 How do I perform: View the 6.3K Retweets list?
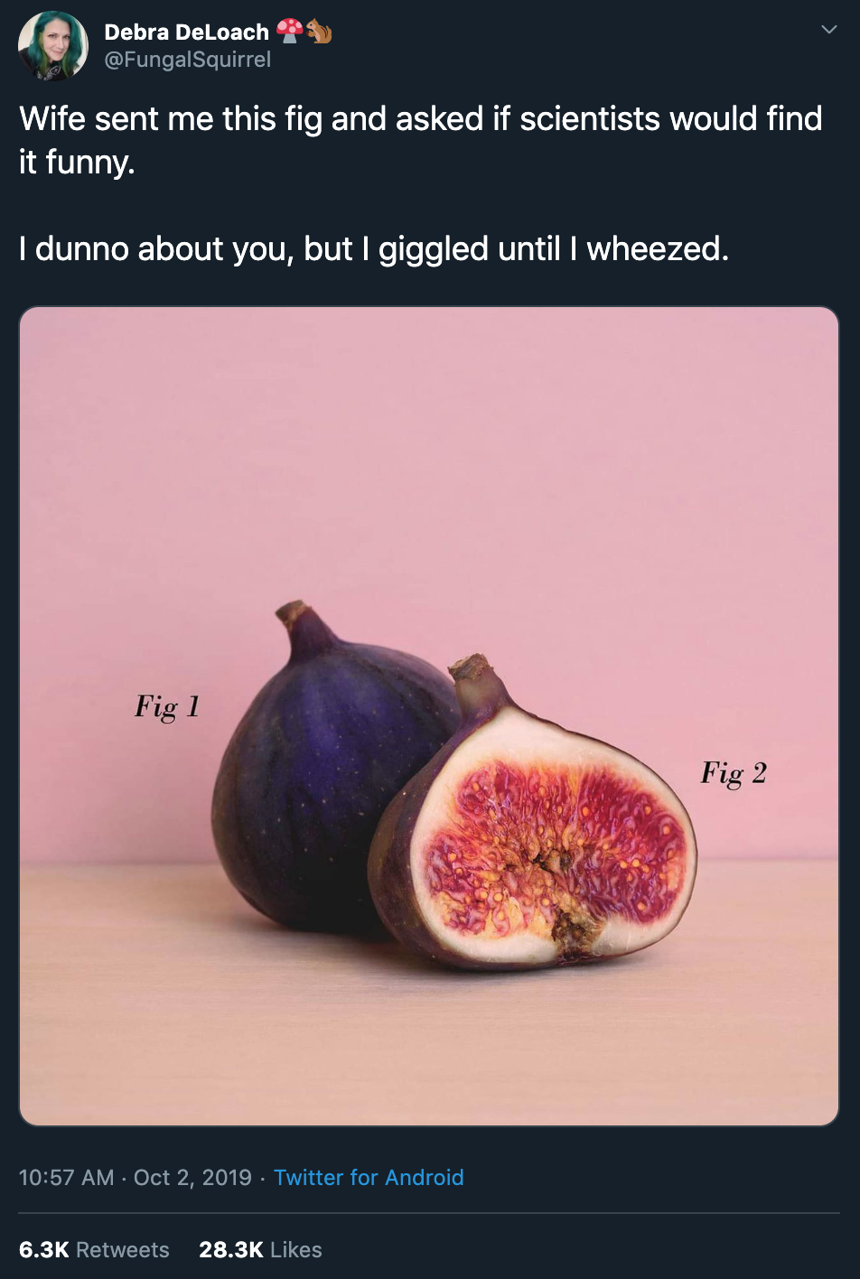tap(94, 1249)
